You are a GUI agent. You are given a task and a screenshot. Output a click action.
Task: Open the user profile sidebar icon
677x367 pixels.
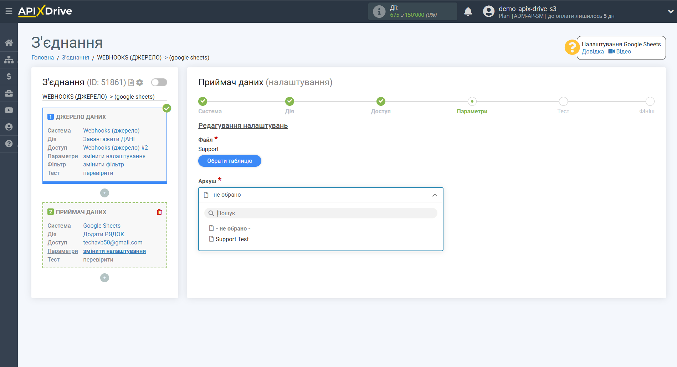[x=9, y=127]
